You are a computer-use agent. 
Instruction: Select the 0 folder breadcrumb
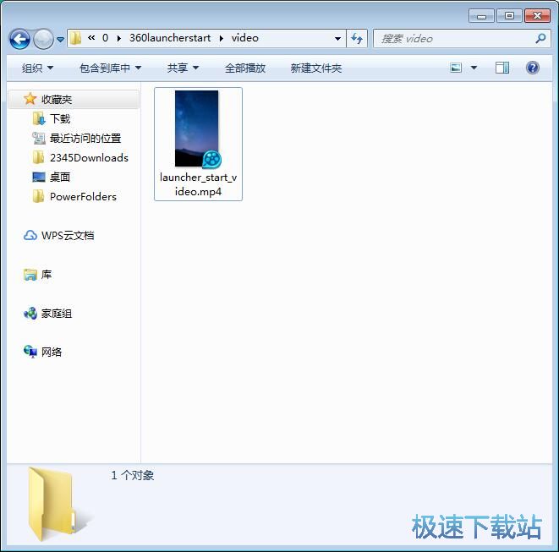105,38
